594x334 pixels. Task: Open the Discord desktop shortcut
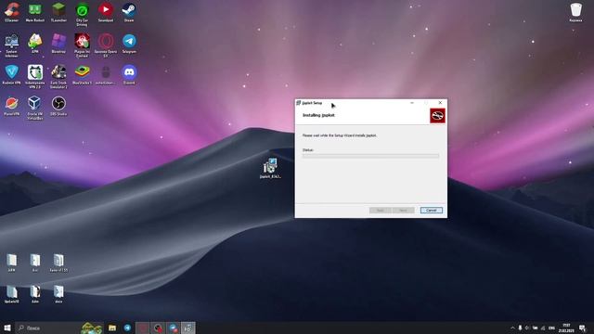129,74
